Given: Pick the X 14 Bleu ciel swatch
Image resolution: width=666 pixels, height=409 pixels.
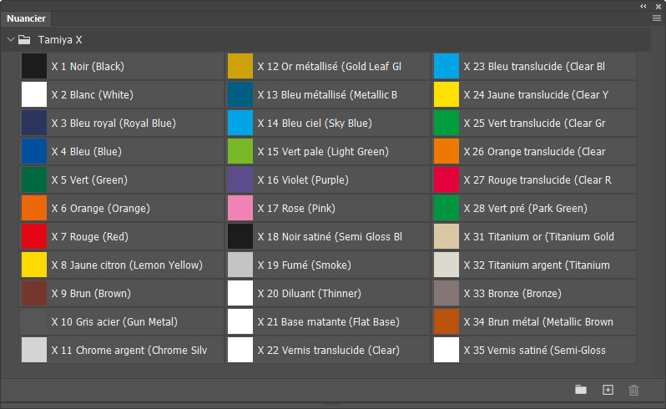Looking at the screenshot, I should pos(240,124).
